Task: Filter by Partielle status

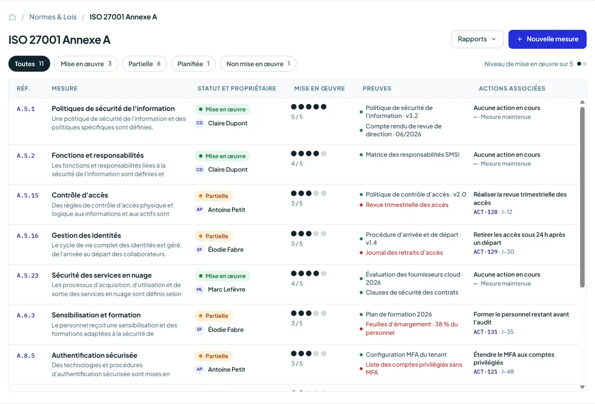Action: tap(144, 64)
